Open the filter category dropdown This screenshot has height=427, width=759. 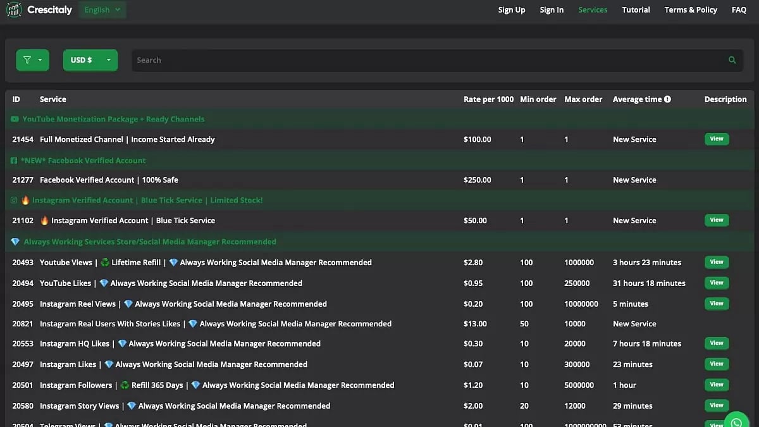32,60
